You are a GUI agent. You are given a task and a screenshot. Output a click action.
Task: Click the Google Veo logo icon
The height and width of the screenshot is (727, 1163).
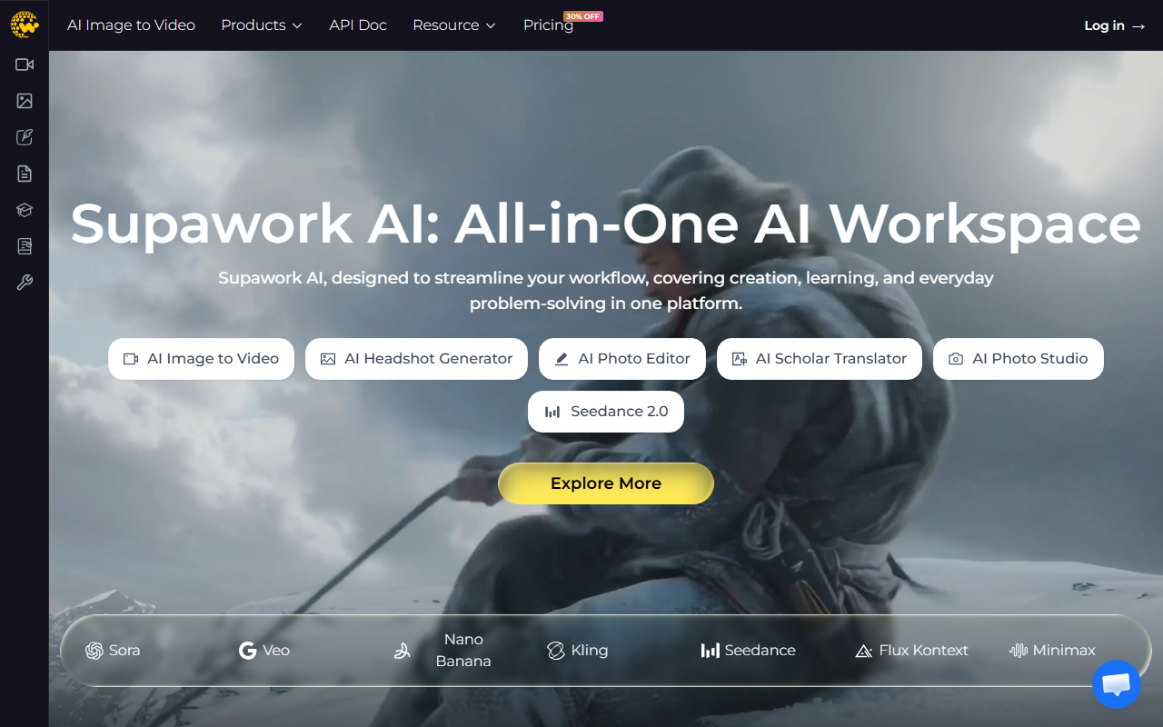(x=247, y=651)
